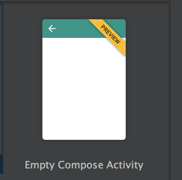Click the dark tile area left of the thumbnail

tap(23, 80)
